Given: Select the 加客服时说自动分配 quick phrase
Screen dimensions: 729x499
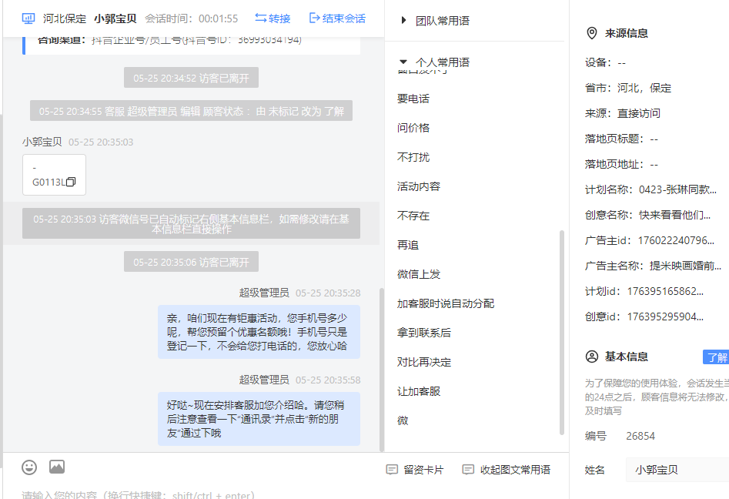Looking at the screenshot, I should coord(446,303).
